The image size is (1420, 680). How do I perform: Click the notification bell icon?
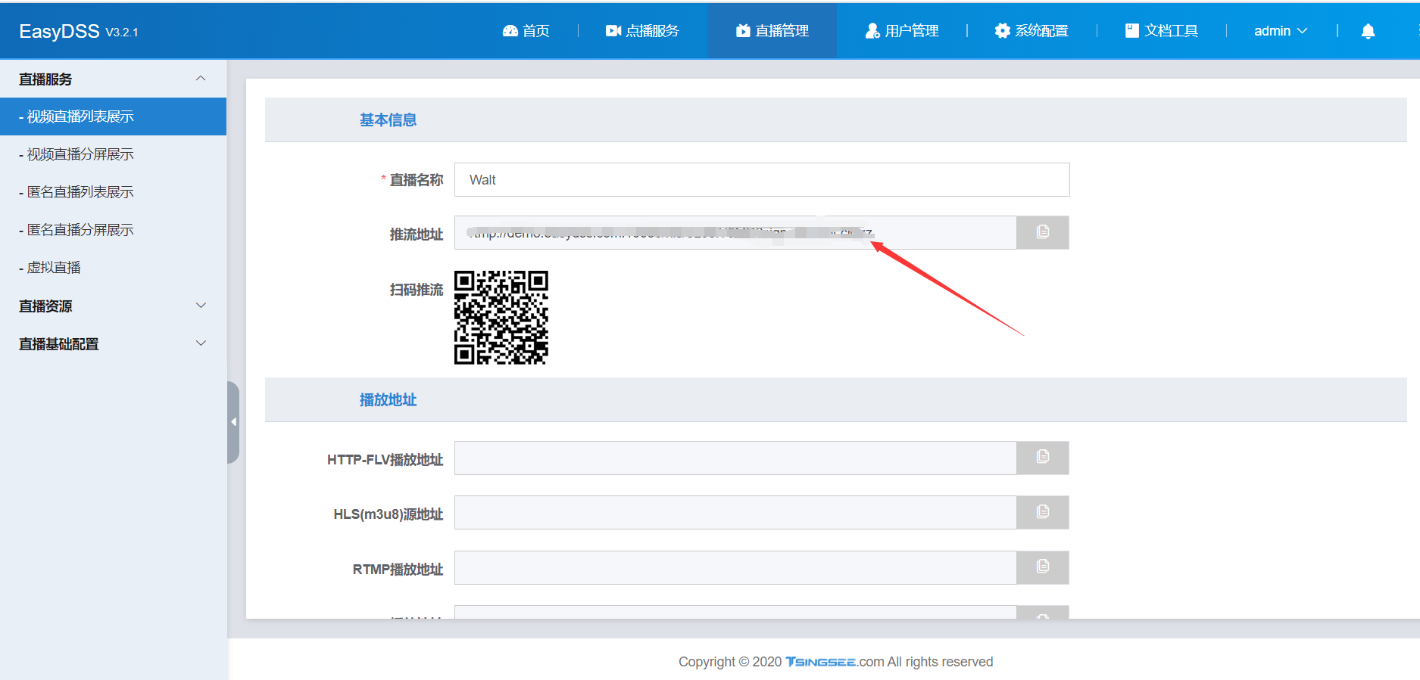pos(1368,31)
